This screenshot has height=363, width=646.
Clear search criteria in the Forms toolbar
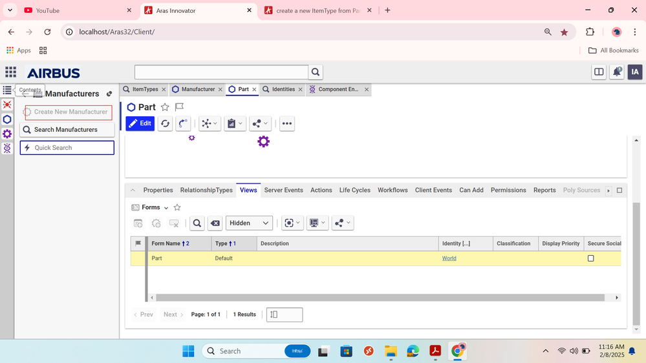[215, 223]
